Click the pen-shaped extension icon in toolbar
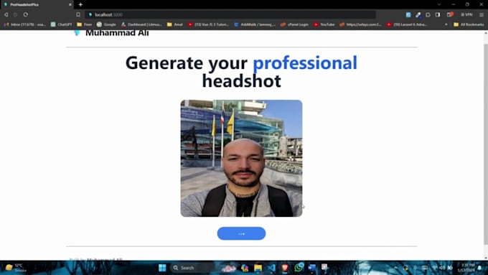This screenshot has height=275, width=488. (418, 14)
